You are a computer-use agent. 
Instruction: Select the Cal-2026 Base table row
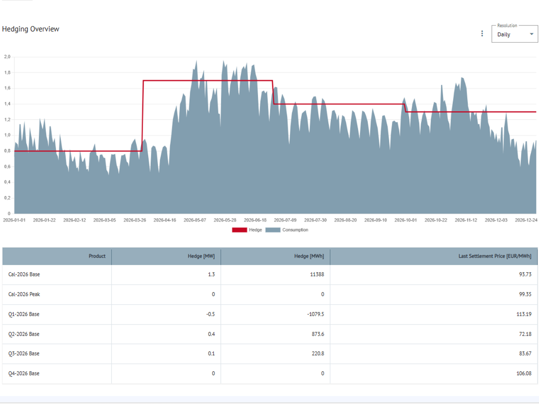24,274
